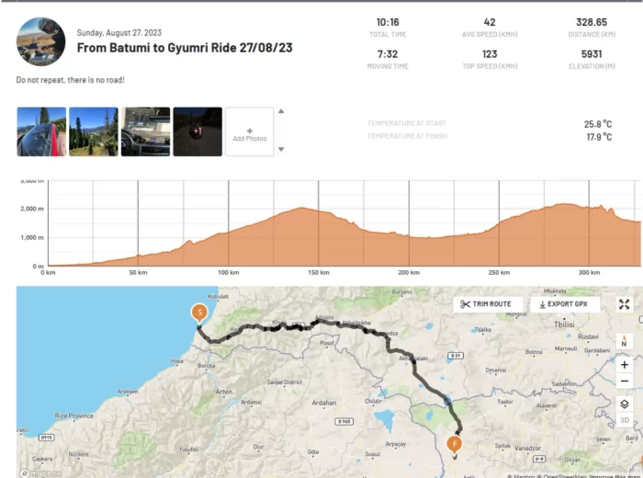The image size is (643, 478).
Task: Open the pine trees photo thumbnail
Action: tap(94, 131)
